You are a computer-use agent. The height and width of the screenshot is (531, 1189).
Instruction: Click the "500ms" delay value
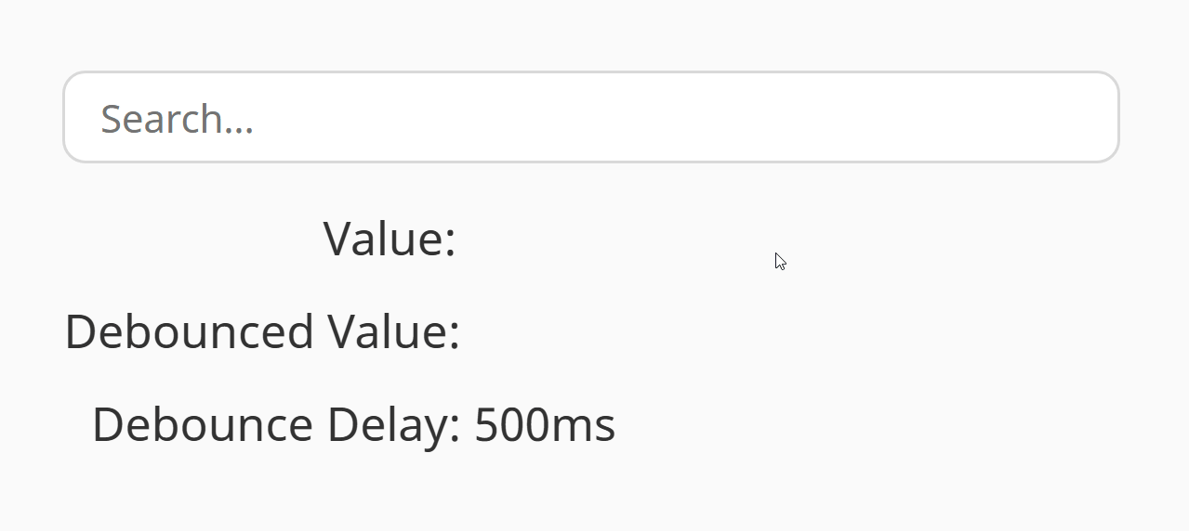tap(545, 425)
